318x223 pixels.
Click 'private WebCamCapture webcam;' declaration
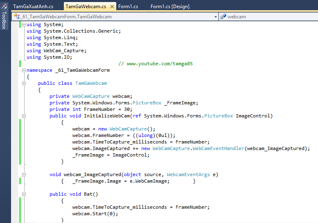[91, 96]
